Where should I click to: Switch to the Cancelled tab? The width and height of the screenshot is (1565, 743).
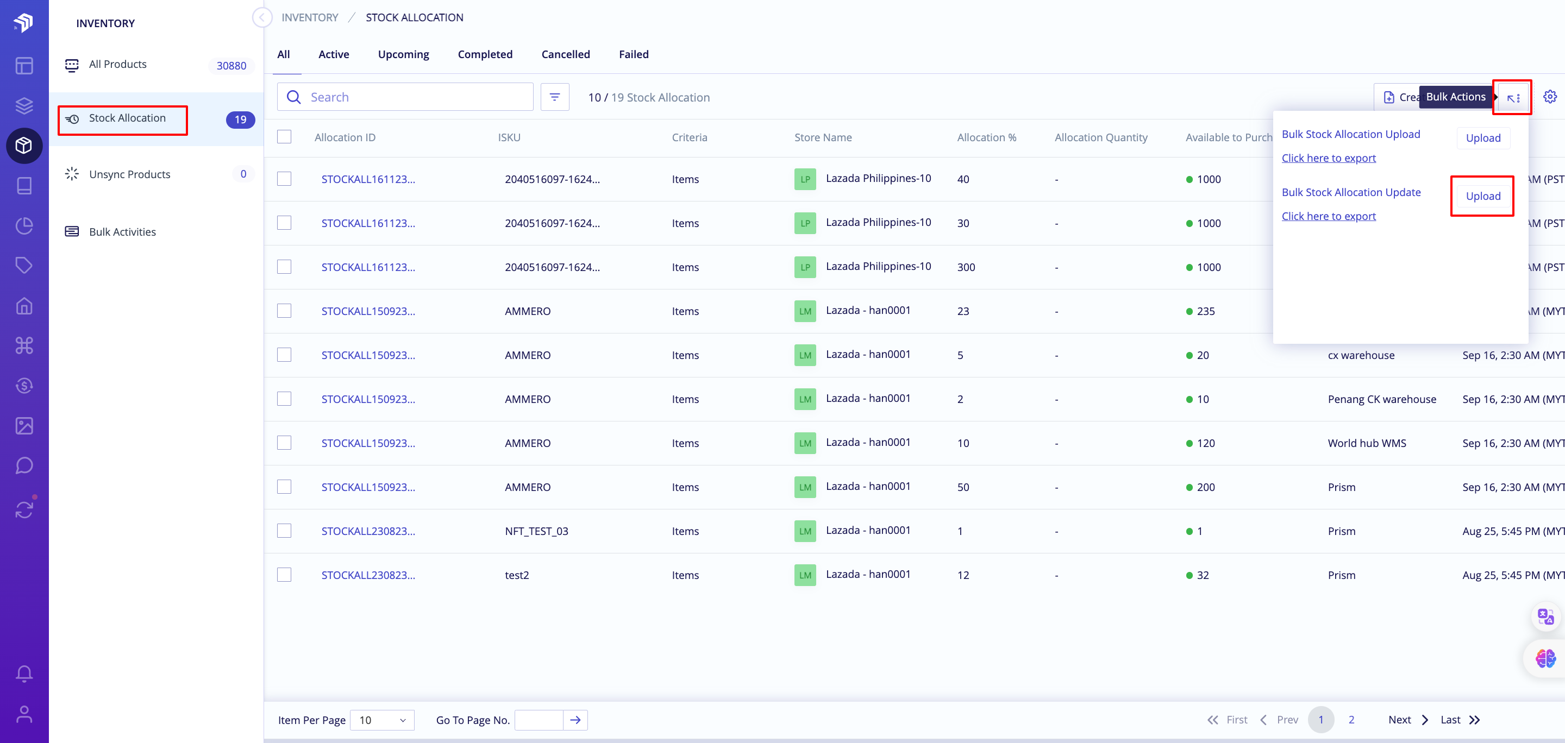click(566, 54)
